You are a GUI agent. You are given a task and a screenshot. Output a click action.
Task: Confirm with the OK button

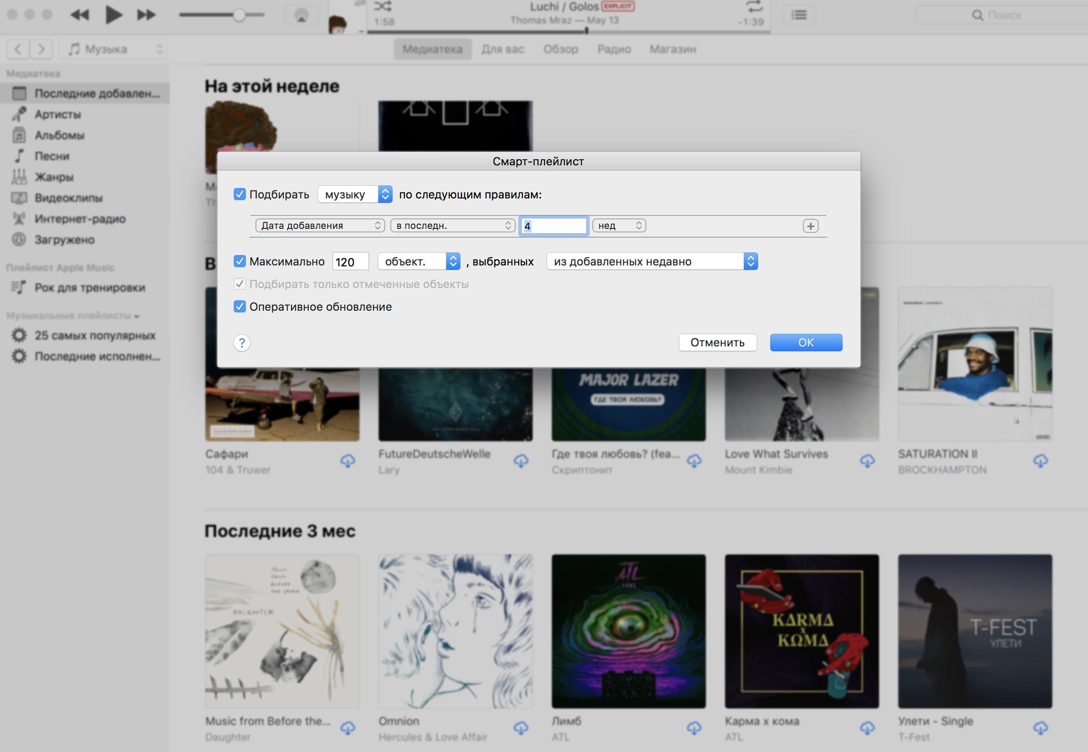806,342
